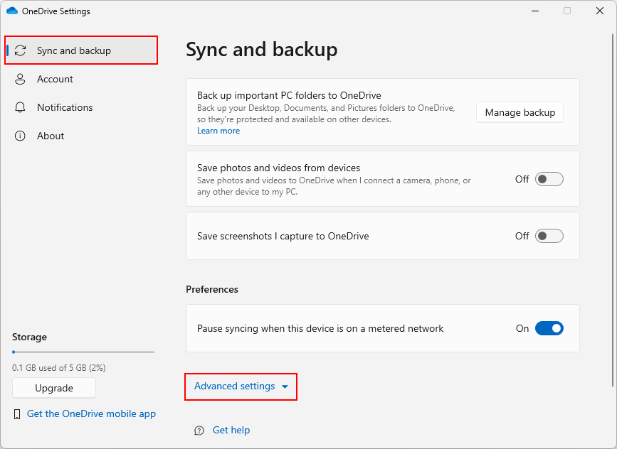
Task: Open the Learn more link
Action: click(218, 131)
